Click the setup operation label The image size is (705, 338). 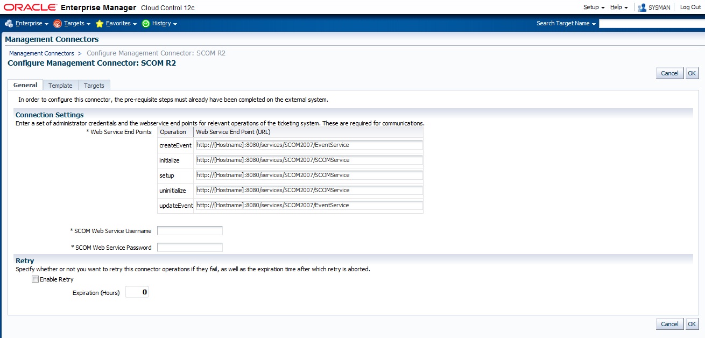[x=167, y=175]
